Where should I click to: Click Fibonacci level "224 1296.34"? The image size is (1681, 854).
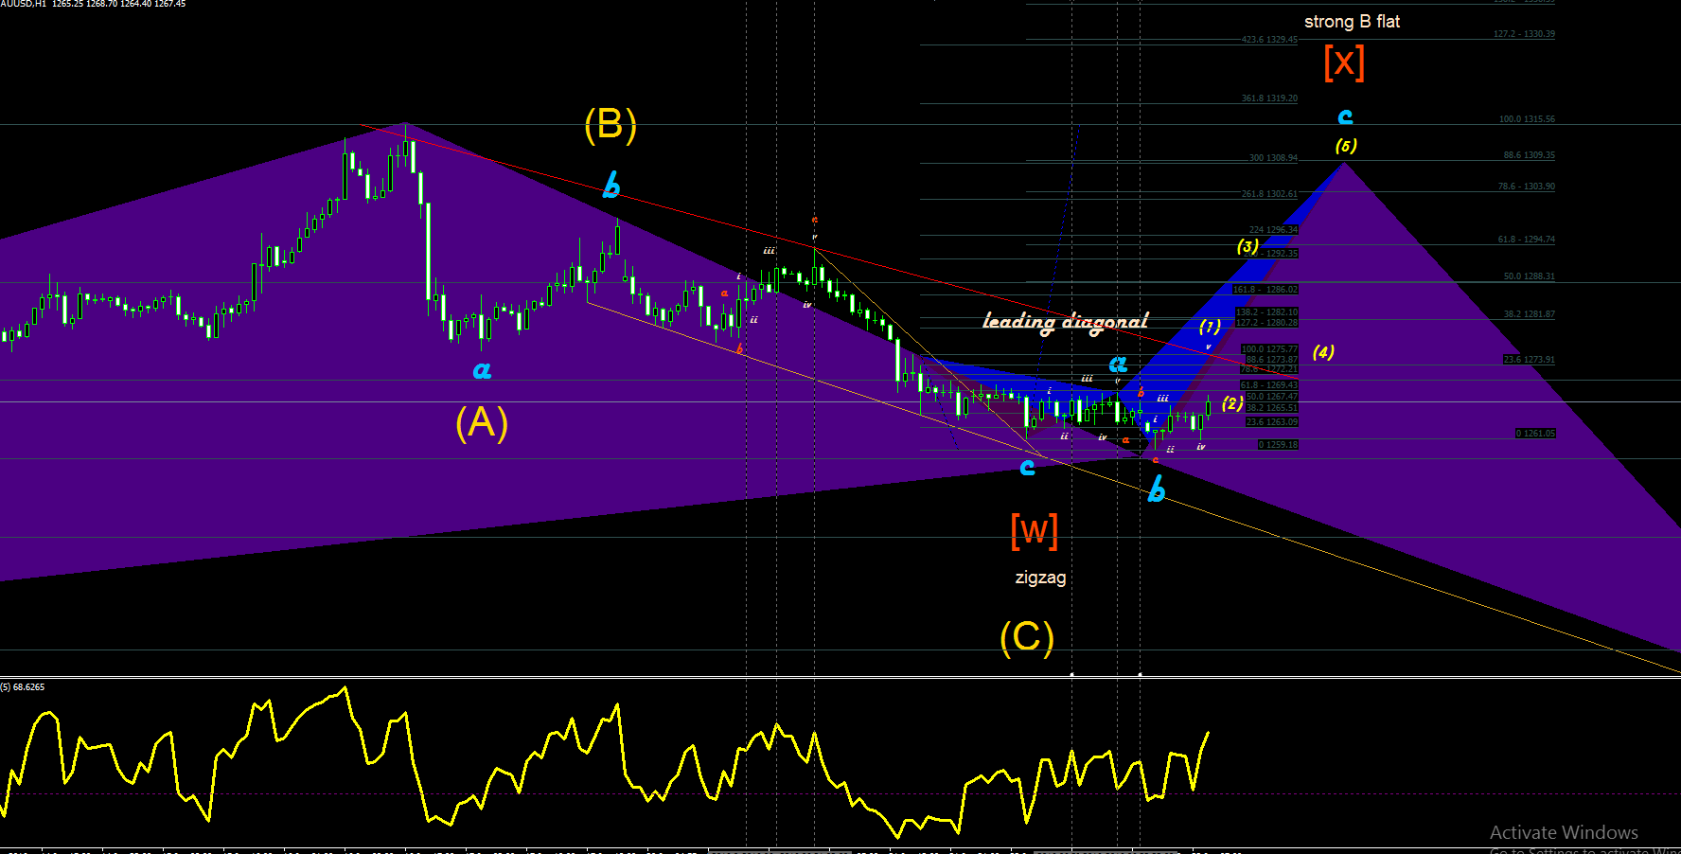click(1273, 230)
